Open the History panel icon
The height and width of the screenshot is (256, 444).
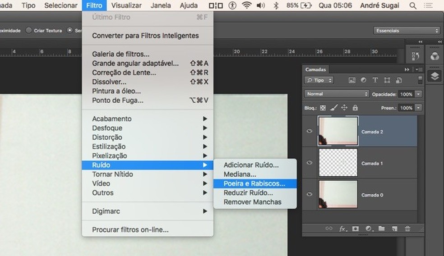pos(416,56)
